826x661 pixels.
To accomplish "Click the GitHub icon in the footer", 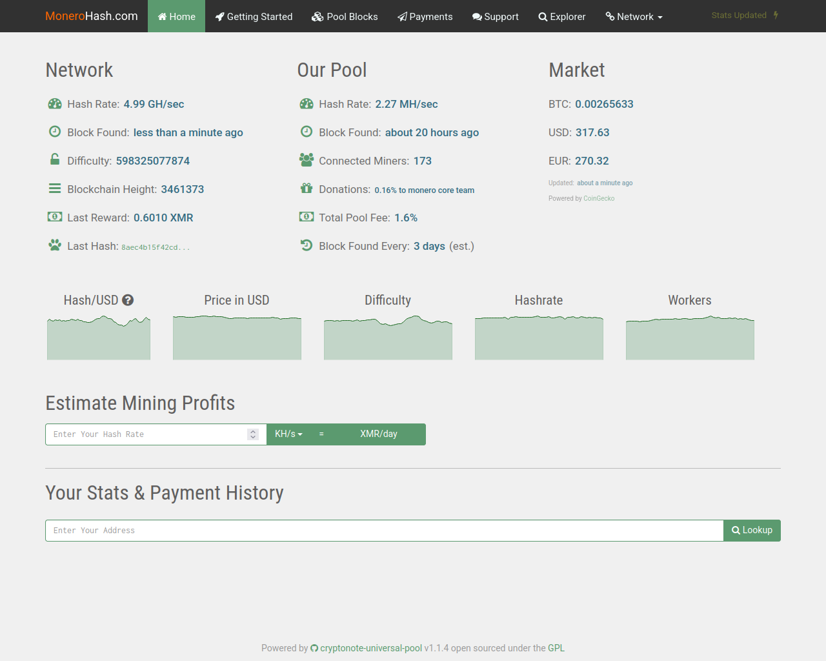I will coord(314,649).
